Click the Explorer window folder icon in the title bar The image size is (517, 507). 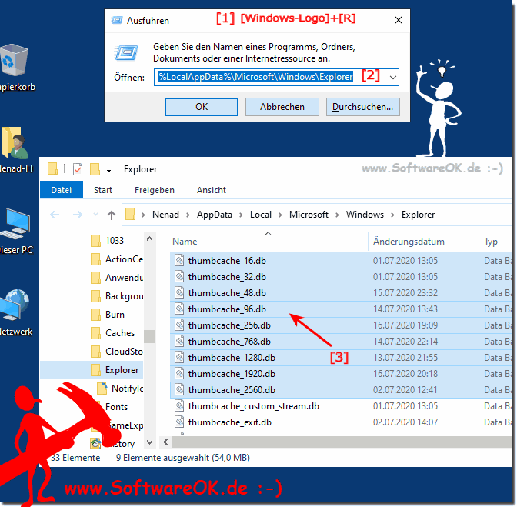coord(52,168)
